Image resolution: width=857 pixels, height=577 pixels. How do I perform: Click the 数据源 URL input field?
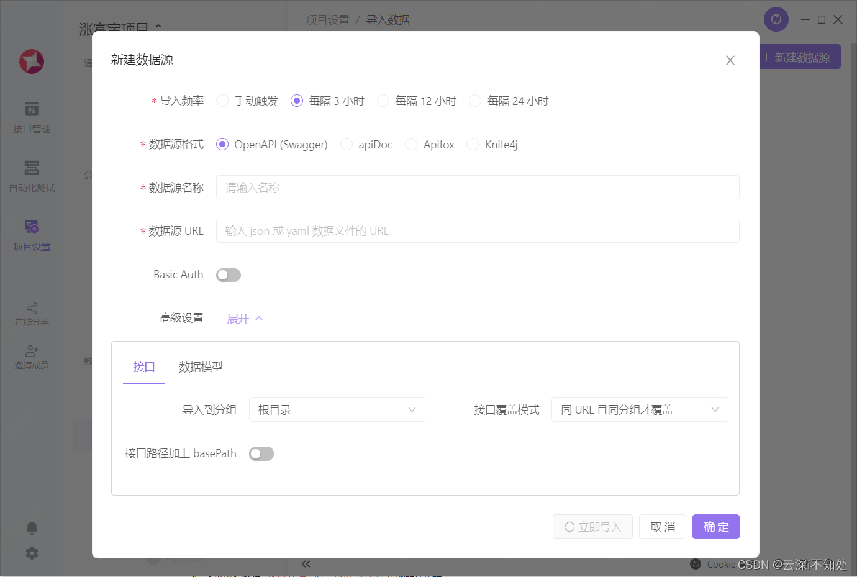click(477, 231)
